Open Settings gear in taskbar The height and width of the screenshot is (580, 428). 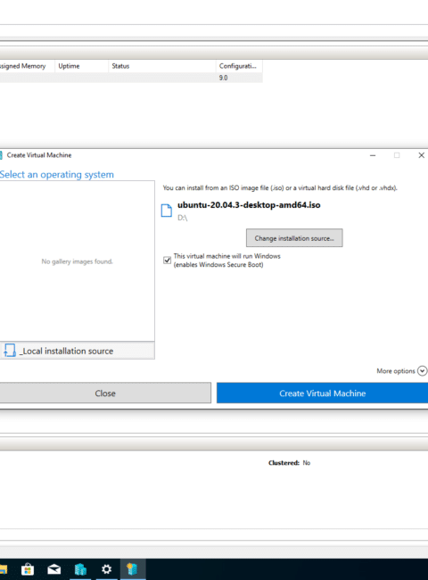[106, 569]
